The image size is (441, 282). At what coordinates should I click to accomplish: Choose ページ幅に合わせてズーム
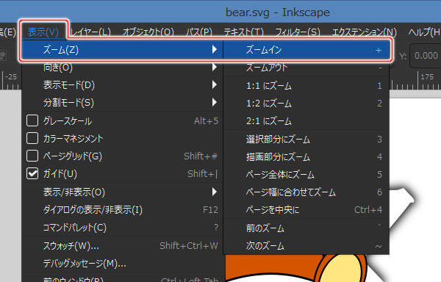point(306,192)
